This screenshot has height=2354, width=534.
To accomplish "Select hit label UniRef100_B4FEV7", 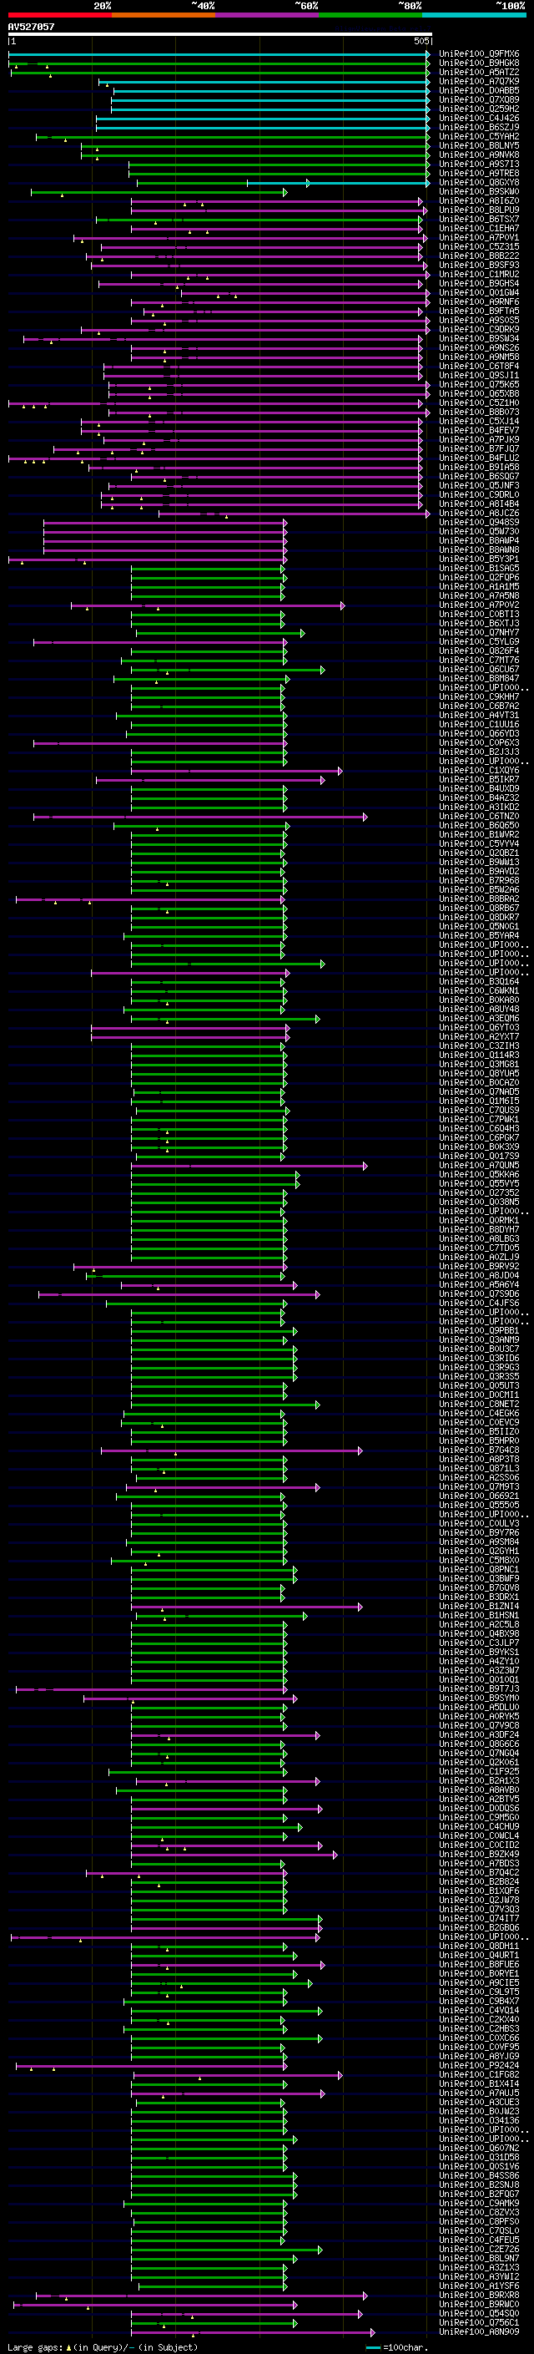I will point(479,430).
